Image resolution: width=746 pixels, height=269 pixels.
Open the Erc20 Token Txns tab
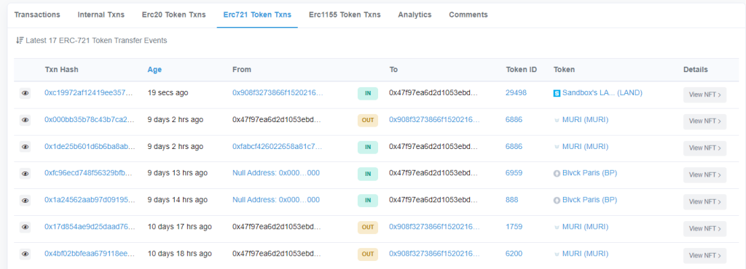pyautogui.click(x=173, y=15)
